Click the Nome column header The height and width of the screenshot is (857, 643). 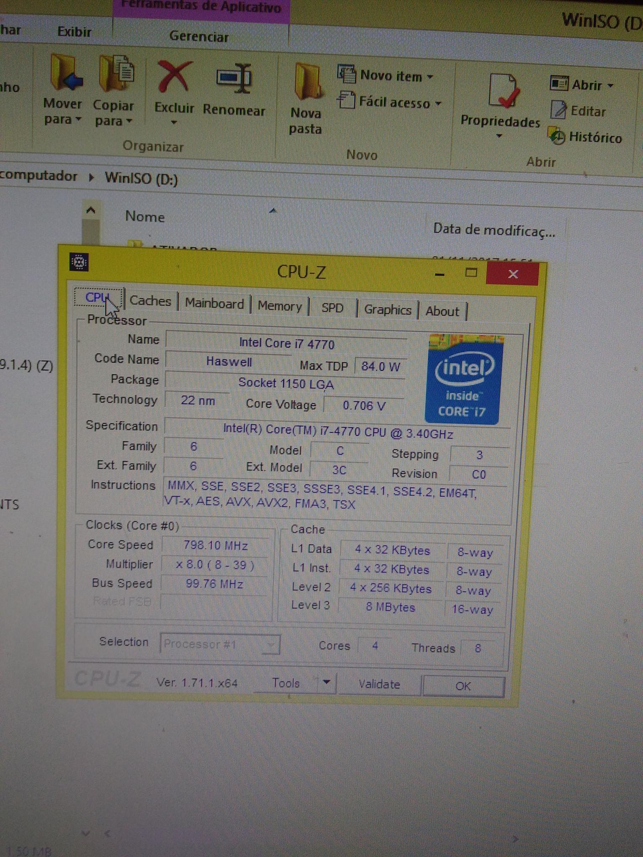point(145,217)
